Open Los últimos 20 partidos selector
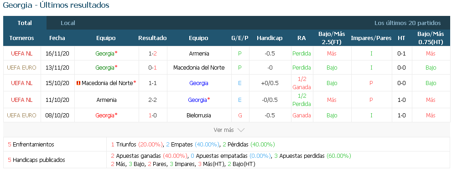 pos(407,23)
